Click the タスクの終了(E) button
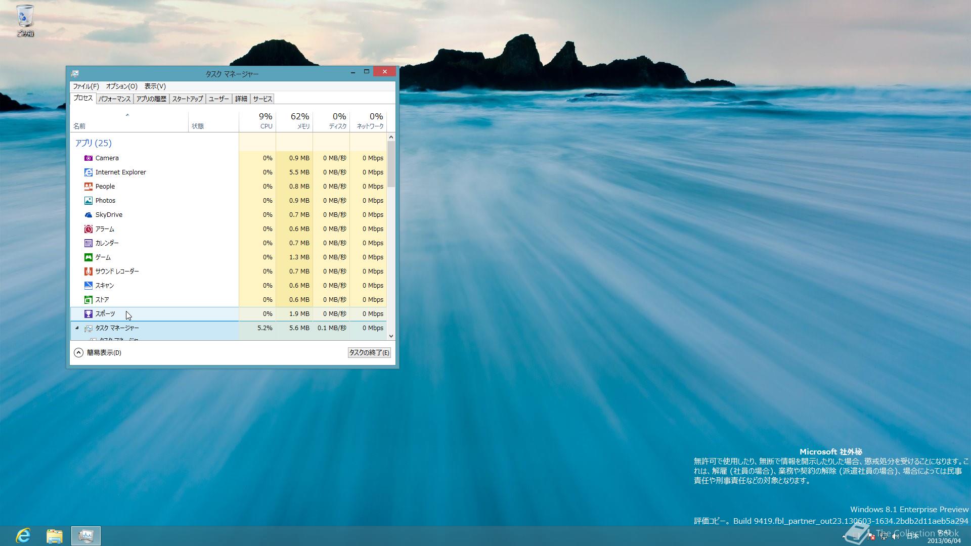This screenshot has height=546, width=971. click(x=369, y=353)
